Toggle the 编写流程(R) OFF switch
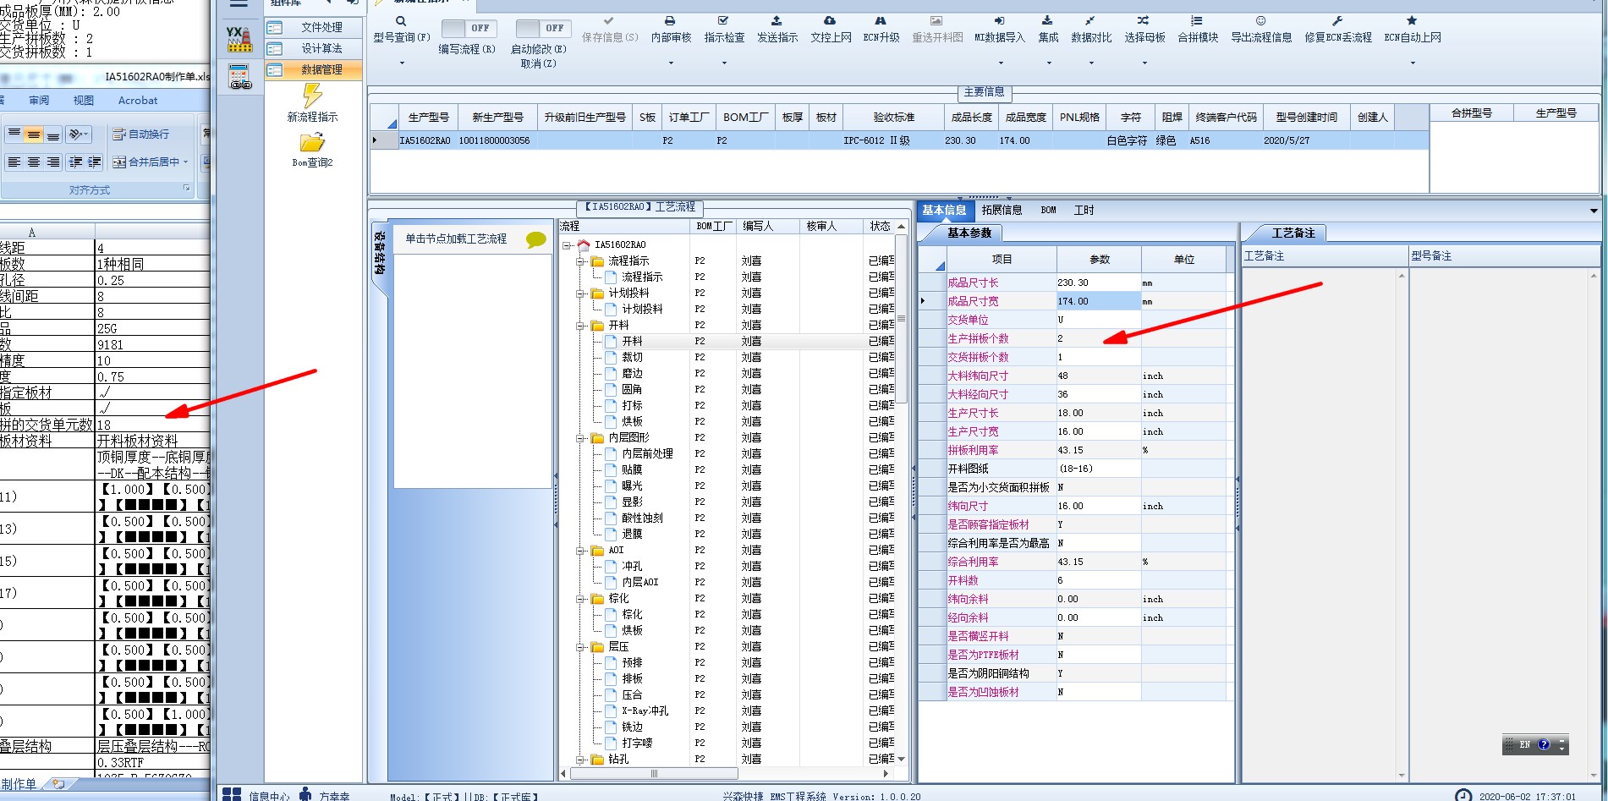The image size is (1608, 801). click(469, 28)
